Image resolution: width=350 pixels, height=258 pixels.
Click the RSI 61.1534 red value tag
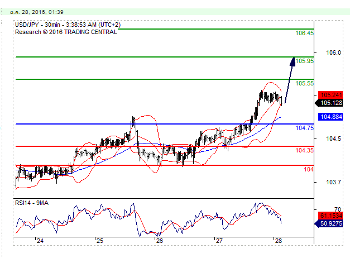[x=330, y=216]
